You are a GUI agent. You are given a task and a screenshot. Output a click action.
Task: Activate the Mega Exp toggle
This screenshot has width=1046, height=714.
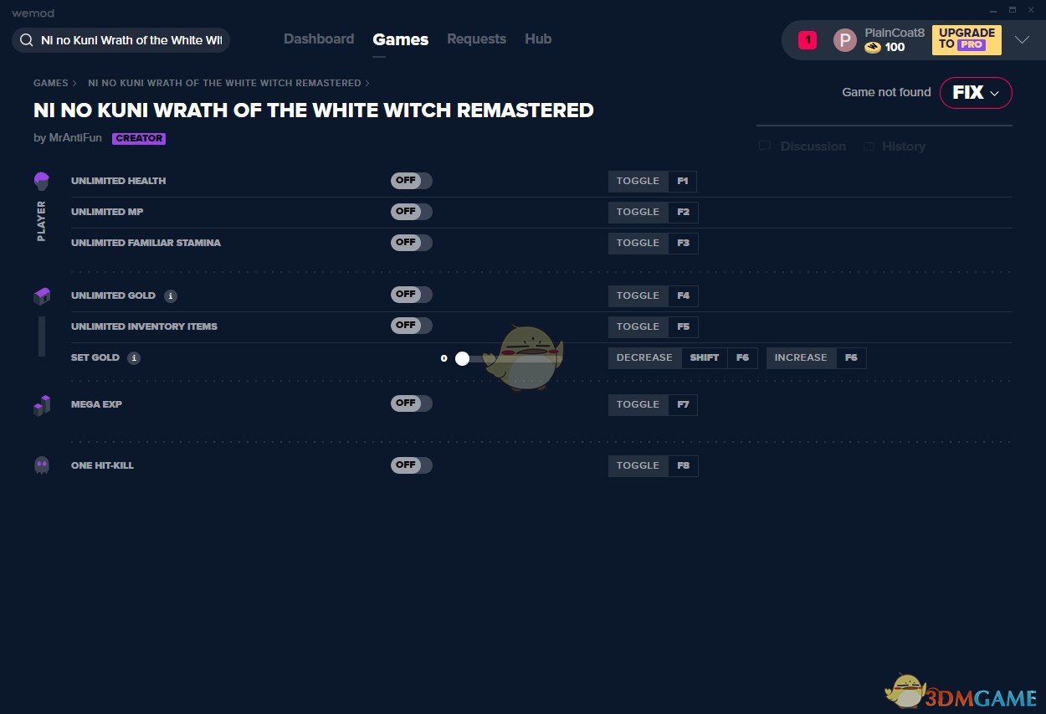(412, 403)
